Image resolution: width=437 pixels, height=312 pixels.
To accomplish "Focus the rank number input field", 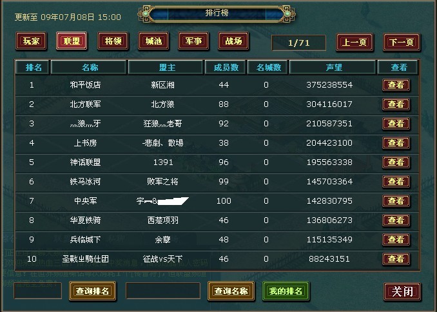I will 37,291.
